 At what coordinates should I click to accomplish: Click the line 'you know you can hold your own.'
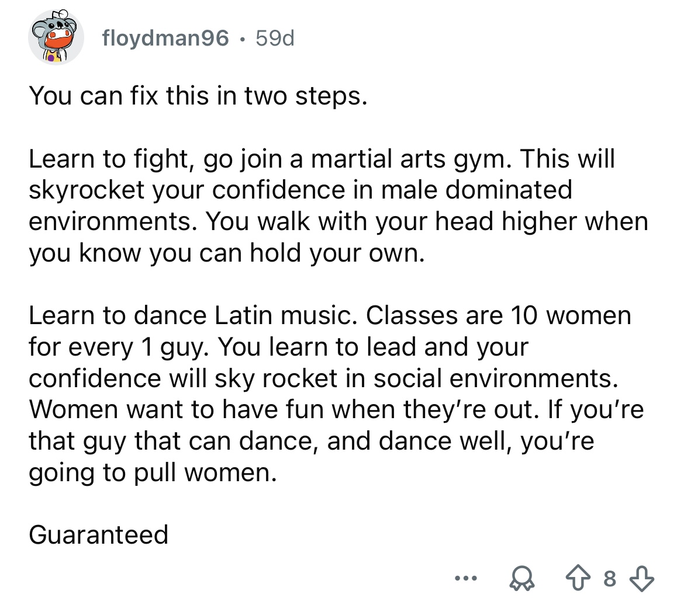(x=227, y=253)
